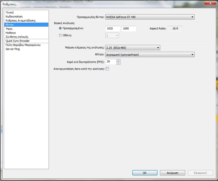Screen dimensions: 218x181
Task: Open Πύλη Θορύβου Μικροφώνου settings
Action: (x=26, y=45)
